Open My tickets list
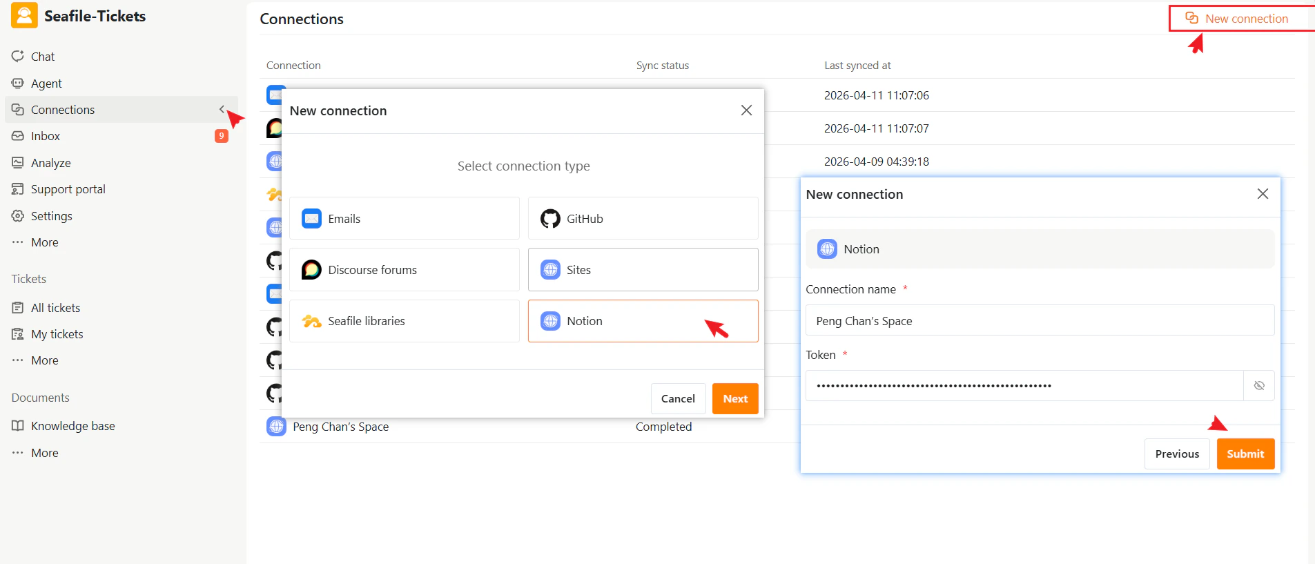This screenshot has height=564, width=1315. [x=121, y=334]
